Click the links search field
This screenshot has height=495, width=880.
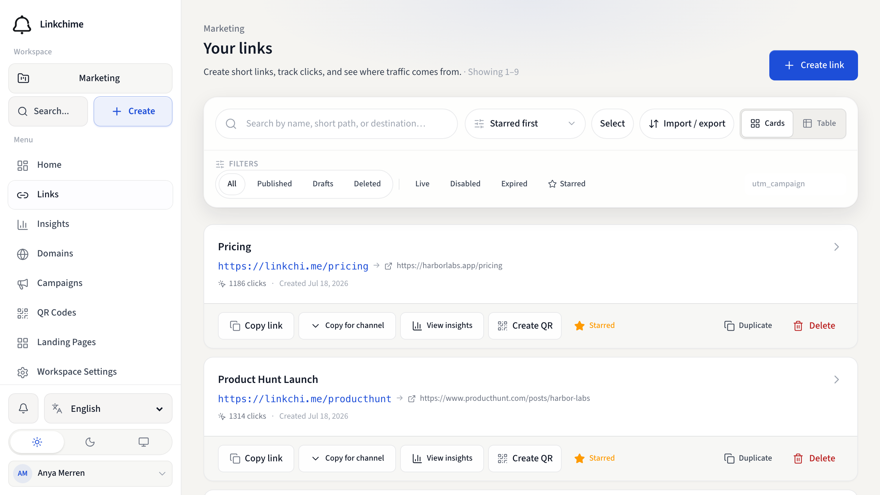click(x=336, y=124)
